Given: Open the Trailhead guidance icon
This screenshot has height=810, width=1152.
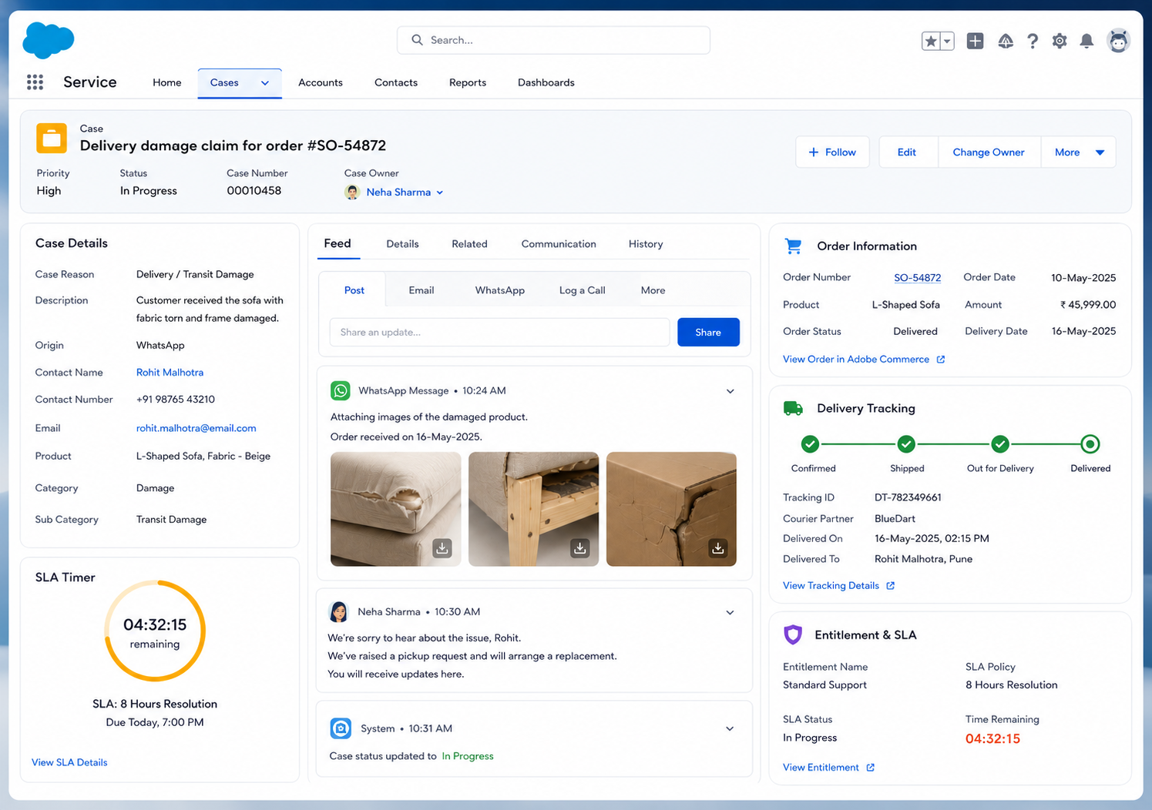Looking at the screenshot, I should coord(1006,41).
